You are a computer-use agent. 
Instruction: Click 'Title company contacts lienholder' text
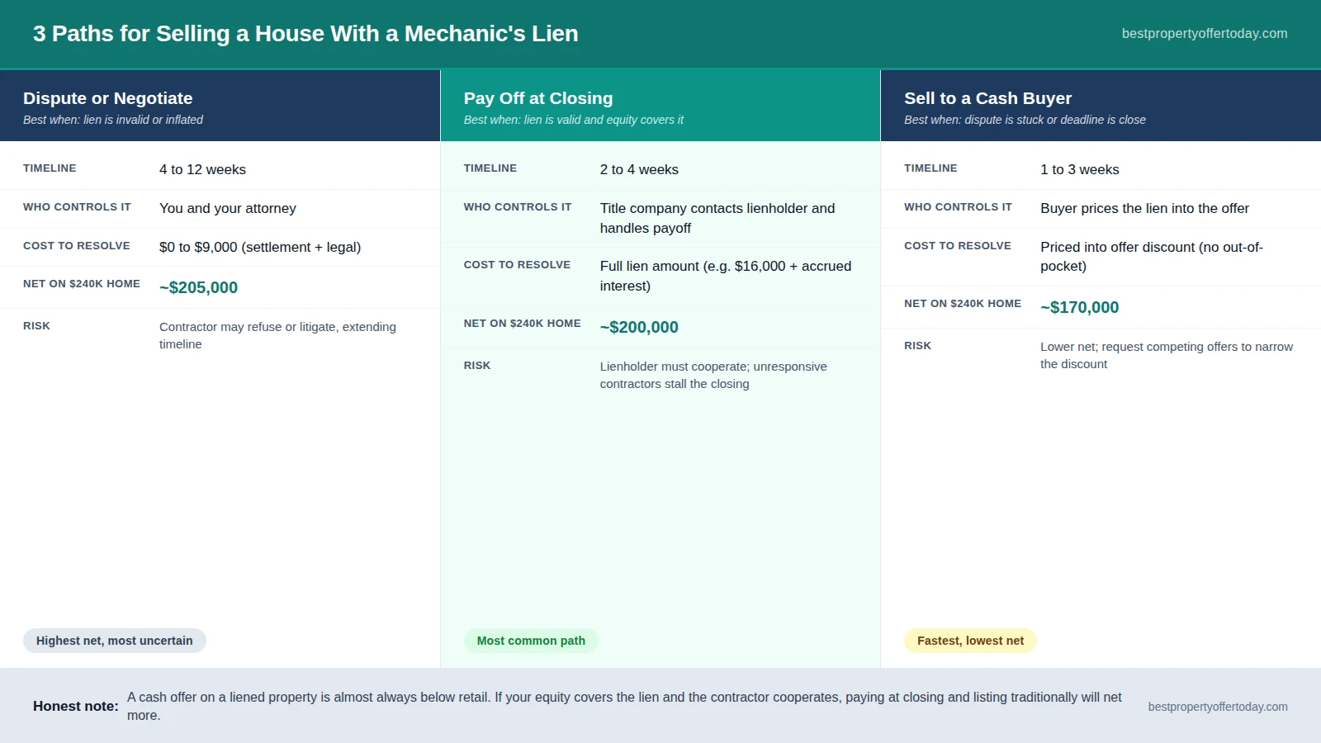click(717, 218)
